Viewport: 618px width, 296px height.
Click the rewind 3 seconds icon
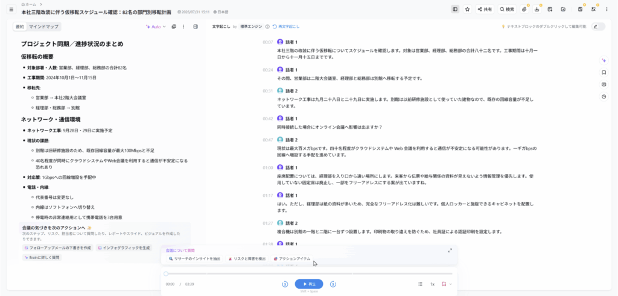285,284
